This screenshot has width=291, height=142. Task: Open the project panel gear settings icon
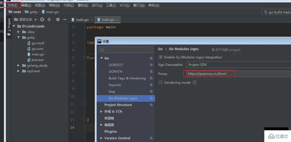point(58,19)
